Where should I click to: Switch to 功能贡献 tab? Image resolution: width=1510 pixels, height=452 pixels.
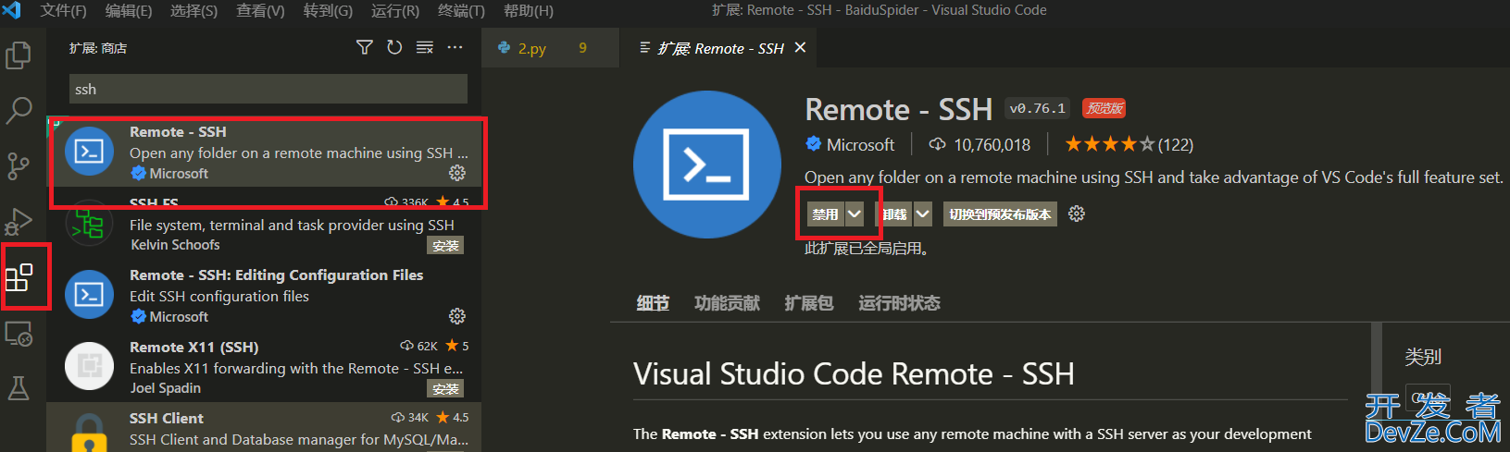point(727,303)
